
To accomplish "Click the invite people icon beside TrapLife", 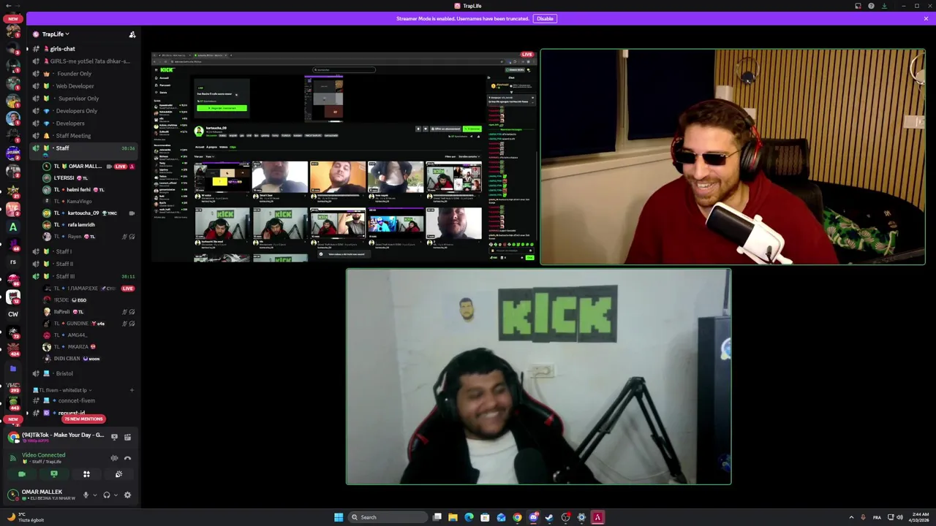I will (x=132, y=34).
